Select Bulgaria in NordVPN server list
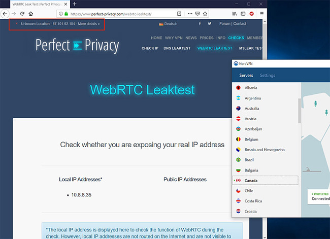 (265, 170)
